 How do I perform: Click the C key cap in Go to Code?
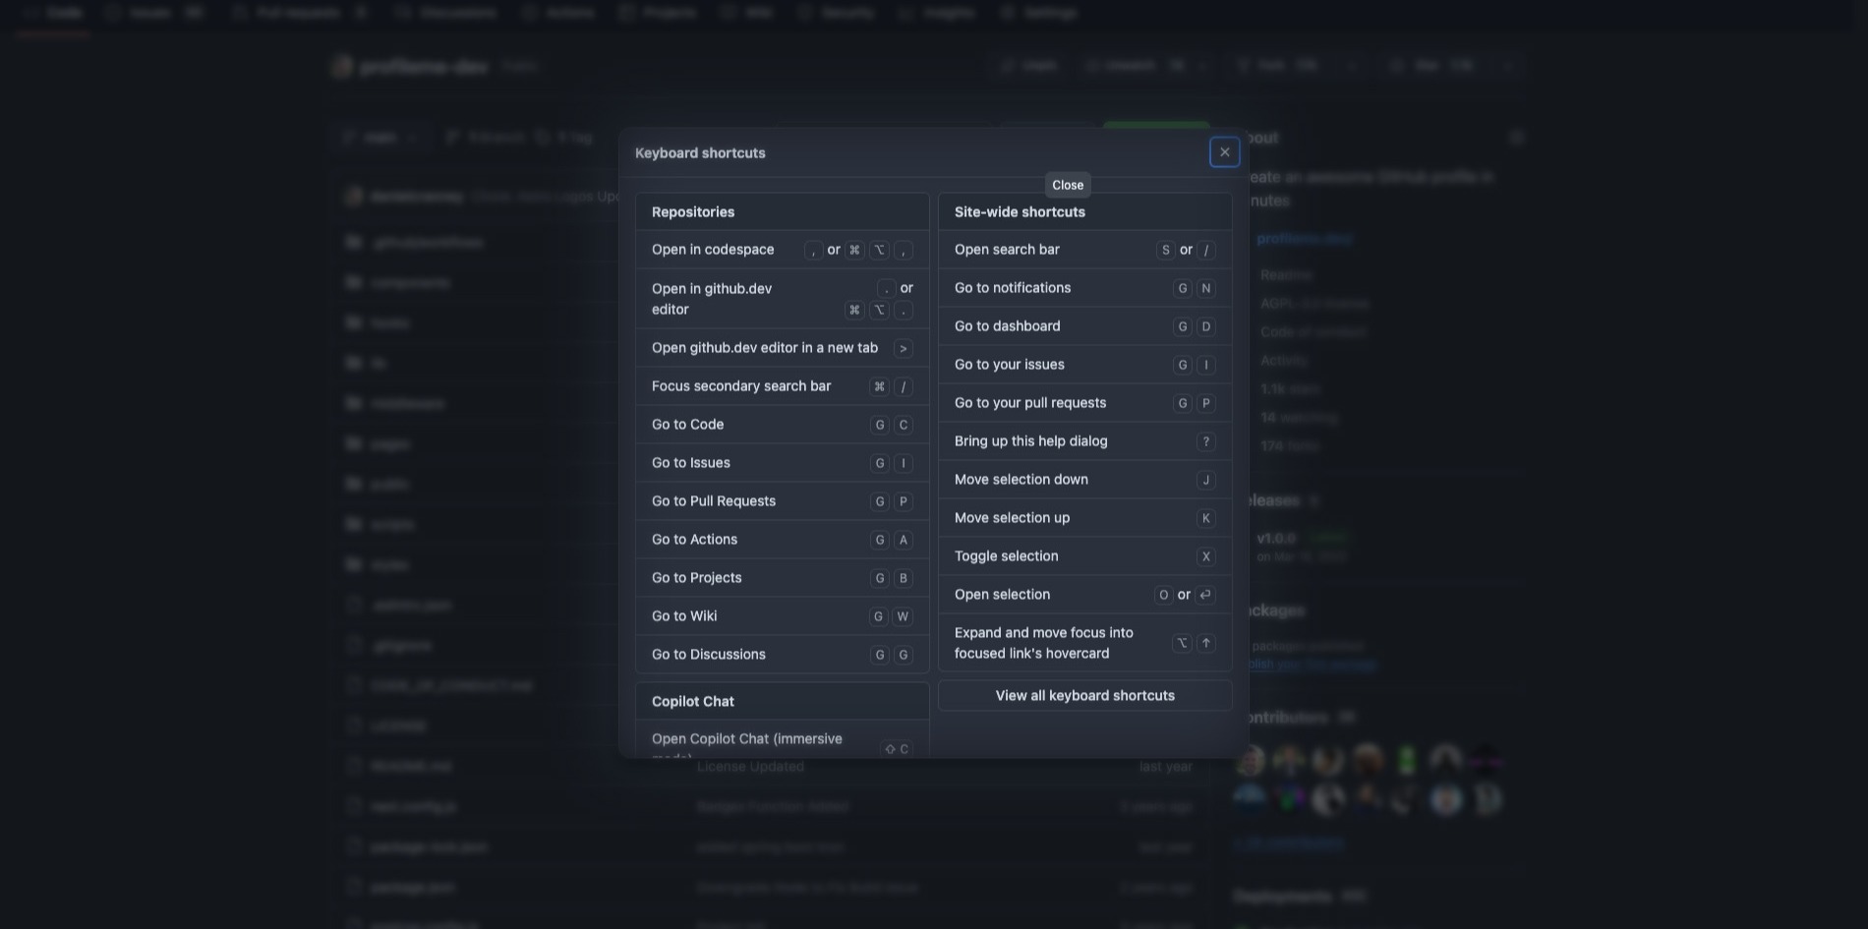[904, 426]
